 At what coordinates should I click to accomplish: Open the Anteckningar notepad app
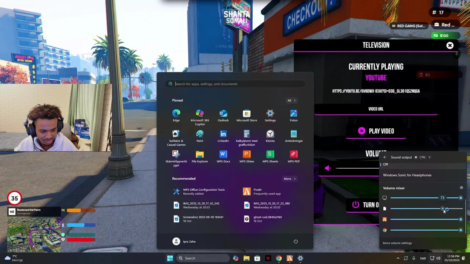294,136
